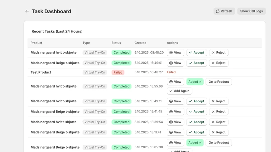Select Mads nørgaard hvit t-skjorte dated 13:39:54
The image size is (271, 152).
(x=54, y=122)
